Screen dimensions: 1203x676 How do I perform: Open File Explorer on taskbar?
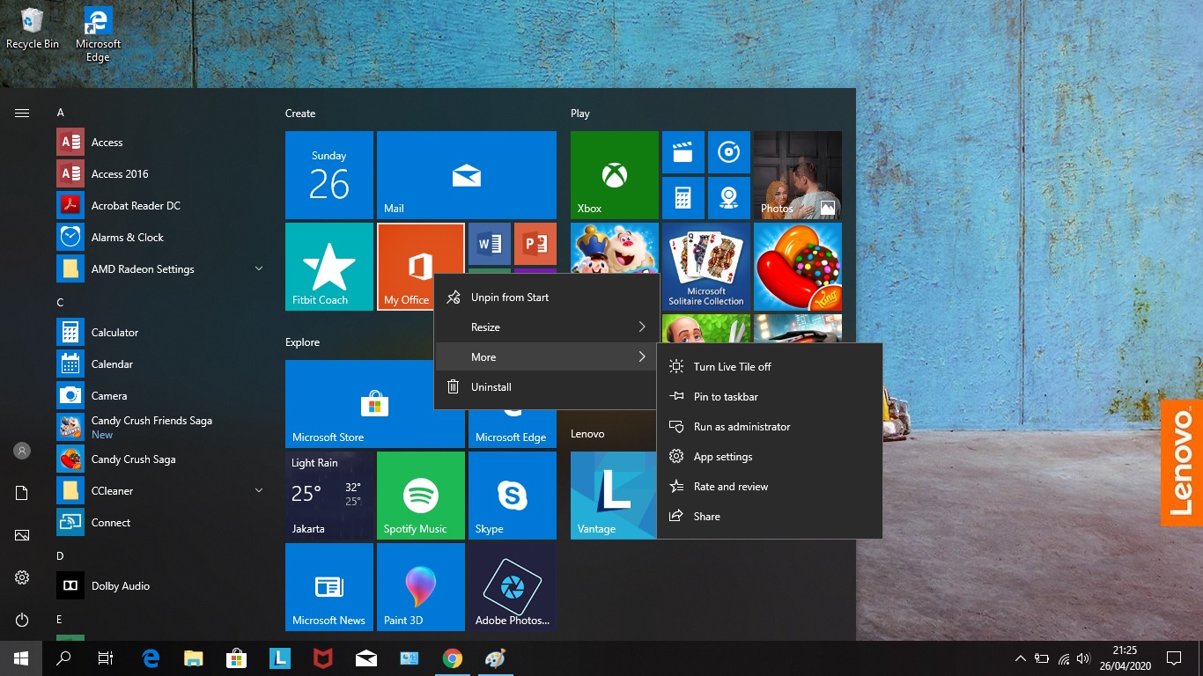coord(194,658)
